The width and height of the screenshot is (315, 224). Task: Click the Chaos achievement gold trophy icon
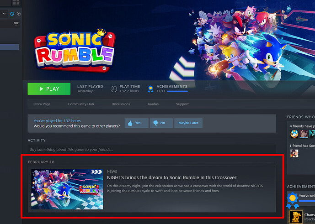coord(297,217)
